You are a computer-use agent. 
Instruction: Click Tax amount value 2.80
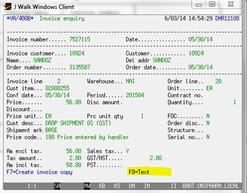(75, 158)
